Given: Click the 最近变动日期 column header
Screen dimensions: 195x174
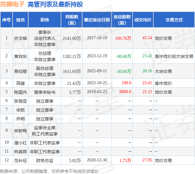Looking at the screenshot, I should click(x=97, y=20).
